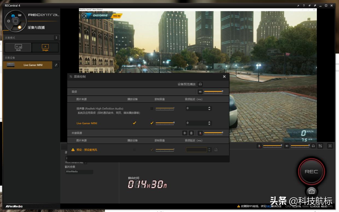Toggle Live Gamer MINI recording volume checkmark
This screenshot has height=212, width=339.
152,123
